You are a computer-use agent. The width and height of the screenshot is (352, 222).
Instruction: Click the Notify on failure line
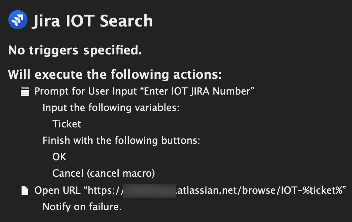click(x=82, y=207)
